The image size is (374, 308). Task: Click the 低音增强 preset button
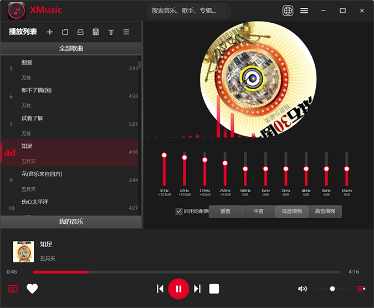point(291,212)
